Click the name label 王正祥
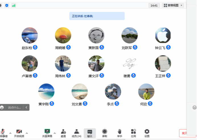Image resolution: width=197 pixels, height=140 pixels. click(x=160, y=76)
